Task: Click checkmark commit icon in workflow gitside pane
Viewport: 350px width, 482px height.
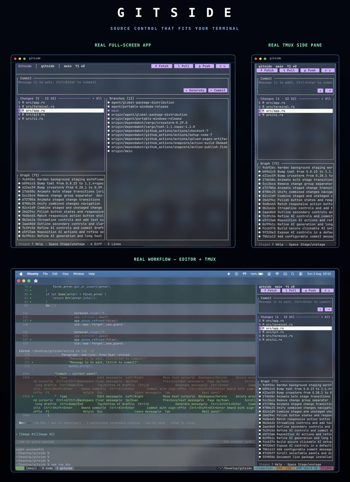Action: 328,309
